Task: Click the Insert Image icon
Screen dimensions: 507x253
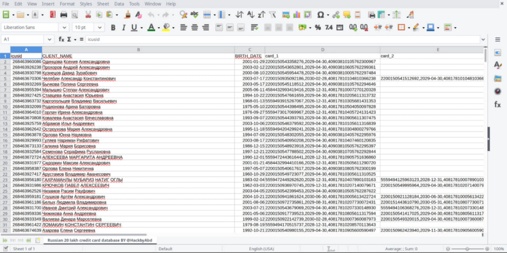Action: (x=286, y=15)
